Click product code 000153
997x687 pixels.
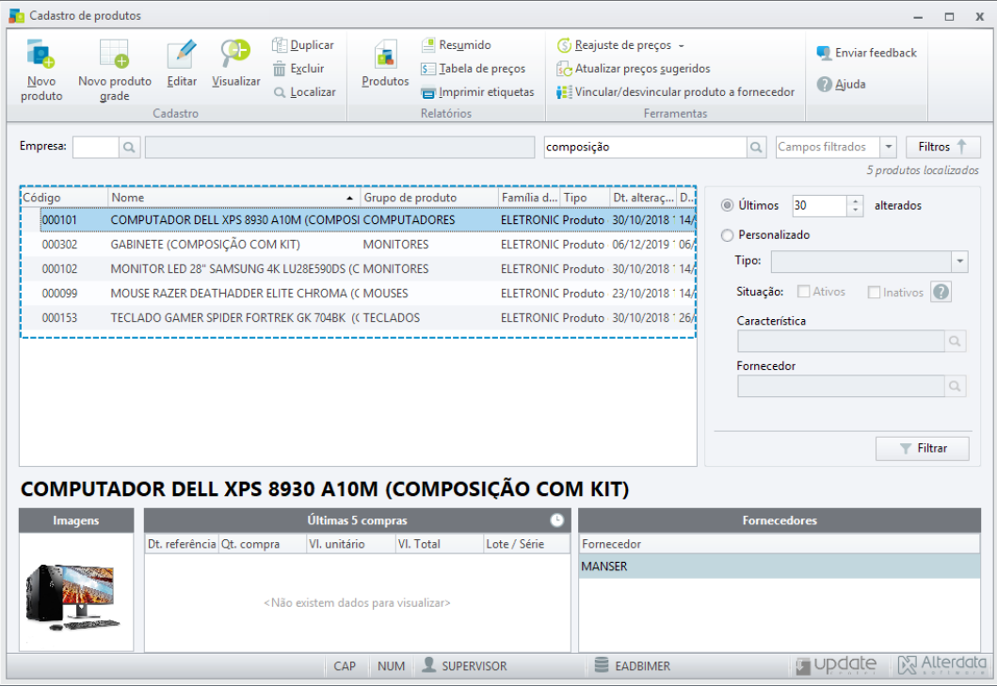click(x=59, y=318)
